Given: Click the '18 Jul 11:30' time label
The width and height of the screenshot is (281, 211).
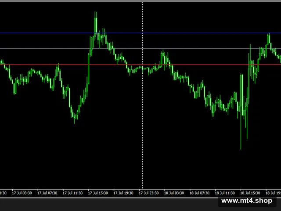Looking at the screenshot, I should pyautogui.click(x=225, y=193).
